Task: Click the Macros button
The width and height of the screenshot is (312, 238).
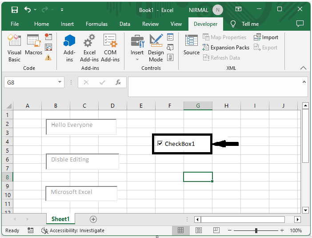Action: pyautogui.click(x=33, y=44)
